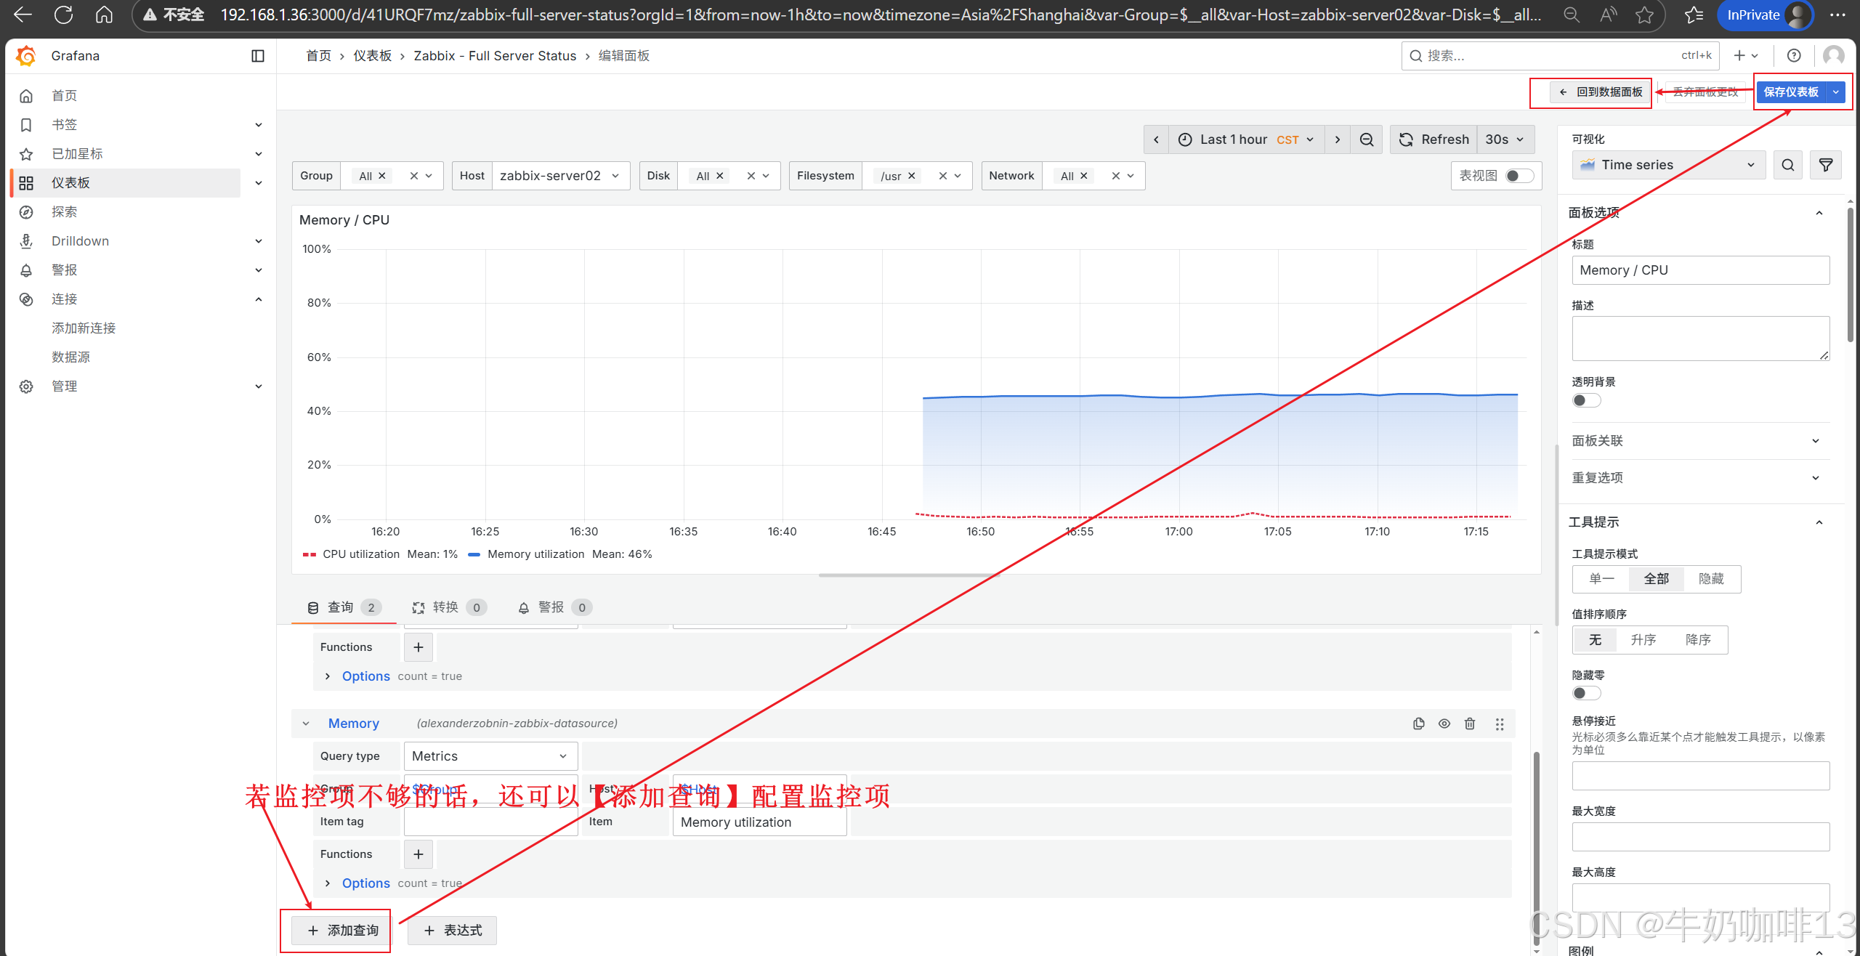1860x956 pixels.
Task: Delete the Memory query via trash icon
Action: tap(1469, 724)
